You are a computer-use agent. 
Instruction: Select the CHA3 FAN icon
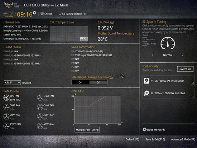point(40,107)
